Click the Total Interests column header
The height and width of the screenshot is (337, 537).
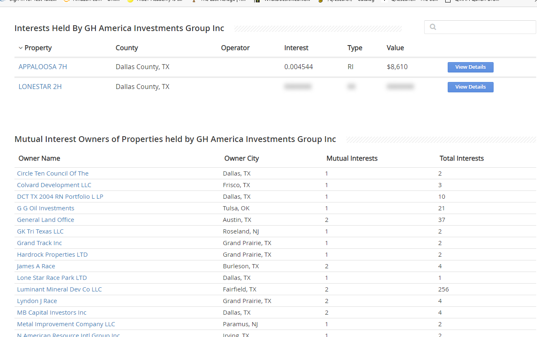(x=462, y=158)
